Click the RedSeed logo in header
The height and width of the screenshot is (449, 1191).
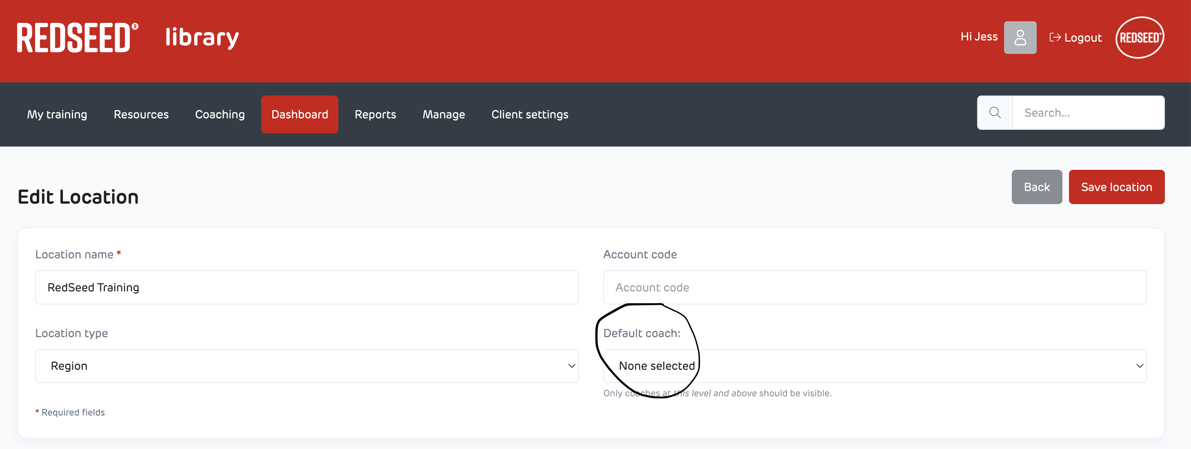point(77,38)
